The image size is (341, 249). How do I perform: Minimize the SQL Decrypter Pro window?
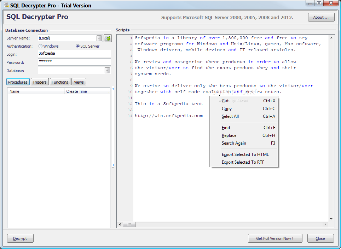310,4
